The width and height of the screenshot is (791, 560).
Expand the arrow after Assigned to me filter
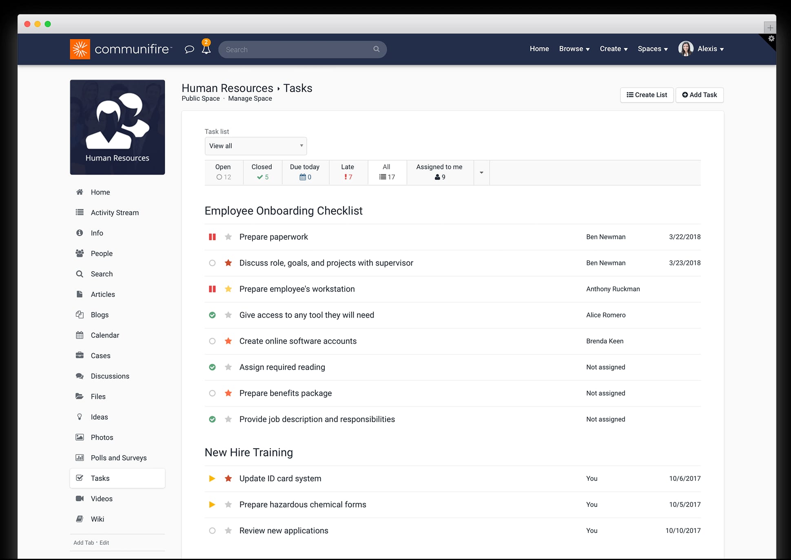(x=481, y=173)
